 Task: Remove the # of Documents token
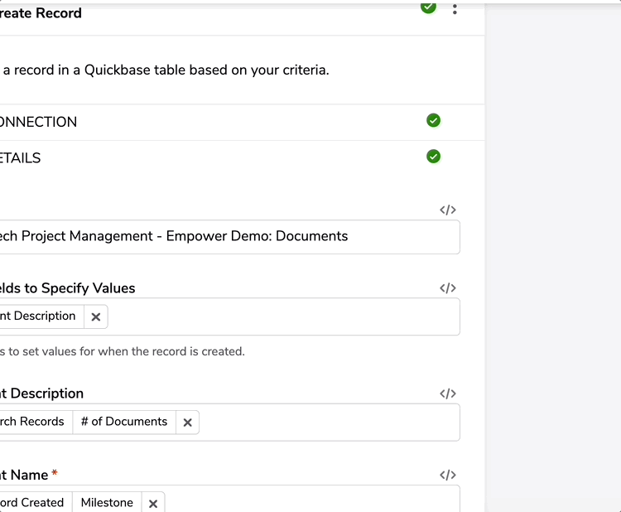click(188, 423)
